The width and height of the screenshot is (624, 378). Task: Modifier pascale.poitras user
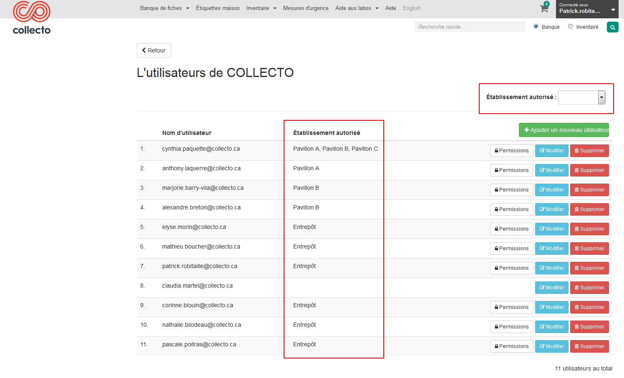point(552,346)
